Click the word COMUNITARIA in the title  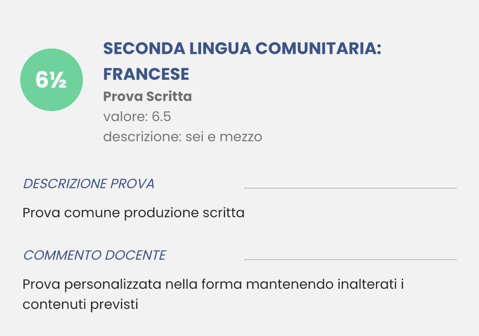pyautogui.click(x=318, y=48)
